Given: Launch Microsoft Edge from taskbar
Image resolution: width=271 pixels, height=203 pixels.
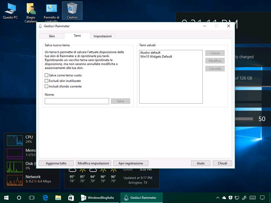Looking at the screenshot, I should point(45,198).
